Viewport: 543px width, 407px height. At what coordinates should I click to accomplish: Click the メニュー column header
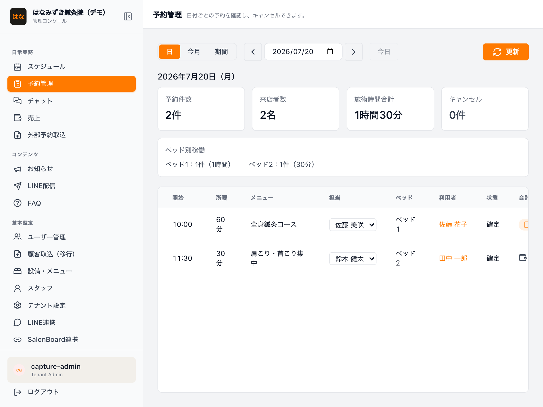coord(262,198)
